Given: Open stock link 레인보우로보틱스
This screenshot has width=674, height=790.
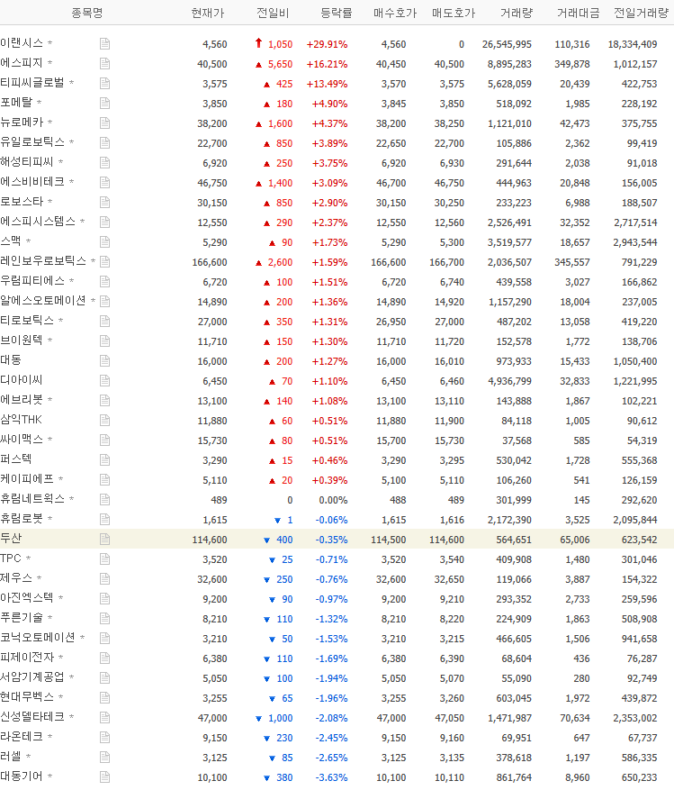Looking at the screenshot, I should click(x=43, y=260).
